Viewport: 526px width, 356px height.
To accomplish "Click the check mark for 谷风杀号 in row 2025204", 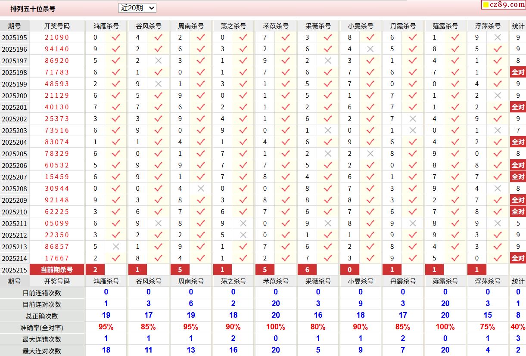I will 158,142.
